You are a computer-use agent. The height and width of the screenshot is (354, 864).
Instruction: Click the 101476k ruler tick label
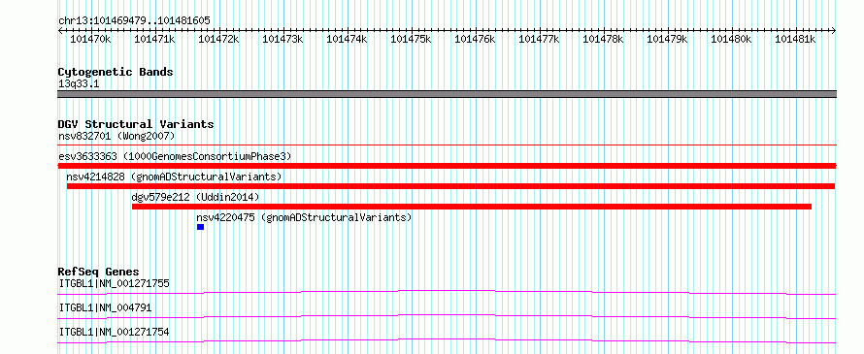point(475,39)
